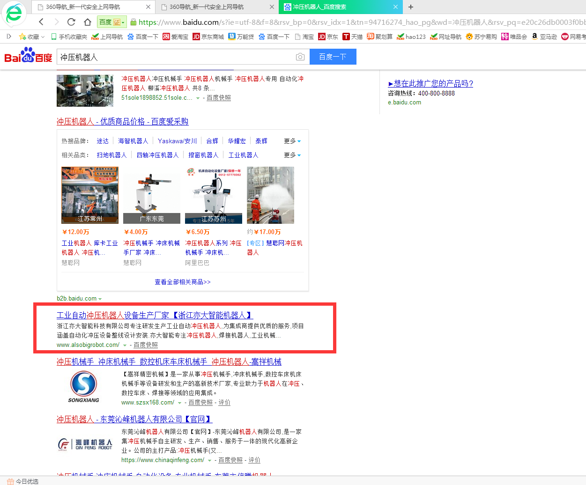
Task: Open dropdown arrow beside chinaqinfeng.com URL
Action: click(x=209, y=460)
